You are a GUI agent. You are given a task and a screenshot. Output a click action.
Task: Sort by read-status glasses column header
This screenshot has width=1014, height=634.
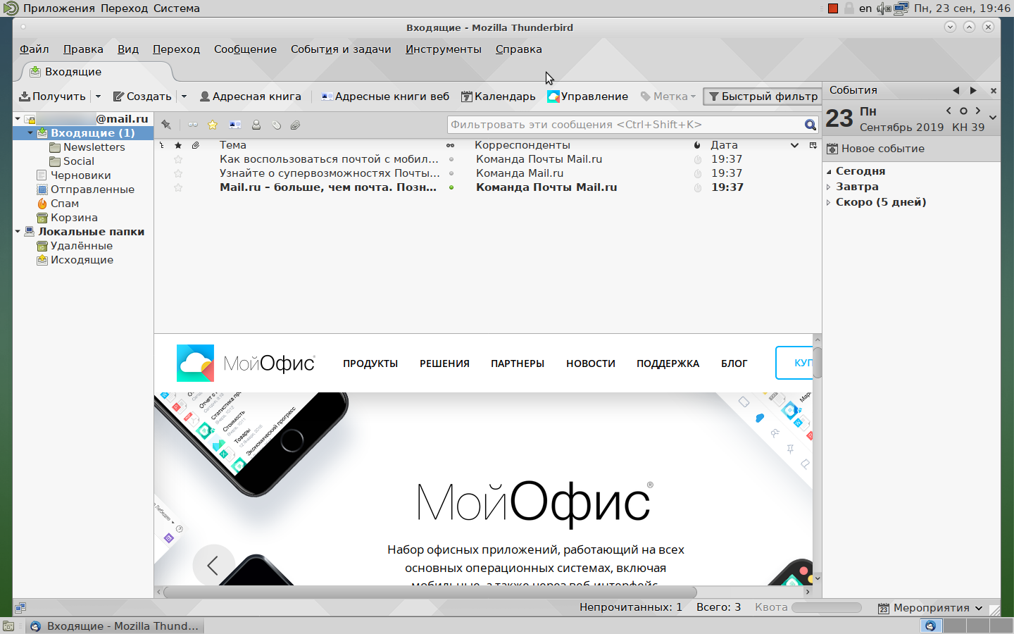451,145
